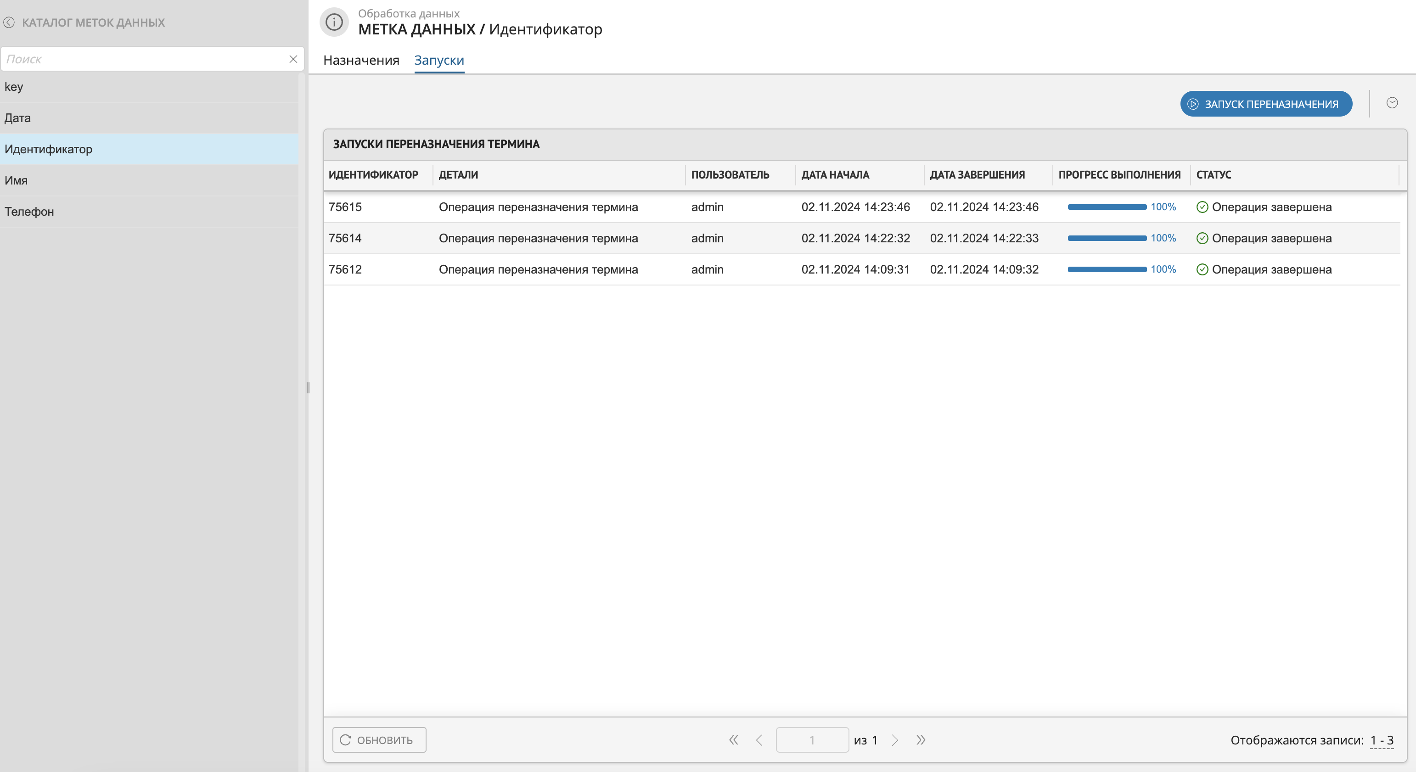This screenshot has width=1416, height=772.
Task: Click the back arrow beside Каталог меток данных
Action: (9, 22)
